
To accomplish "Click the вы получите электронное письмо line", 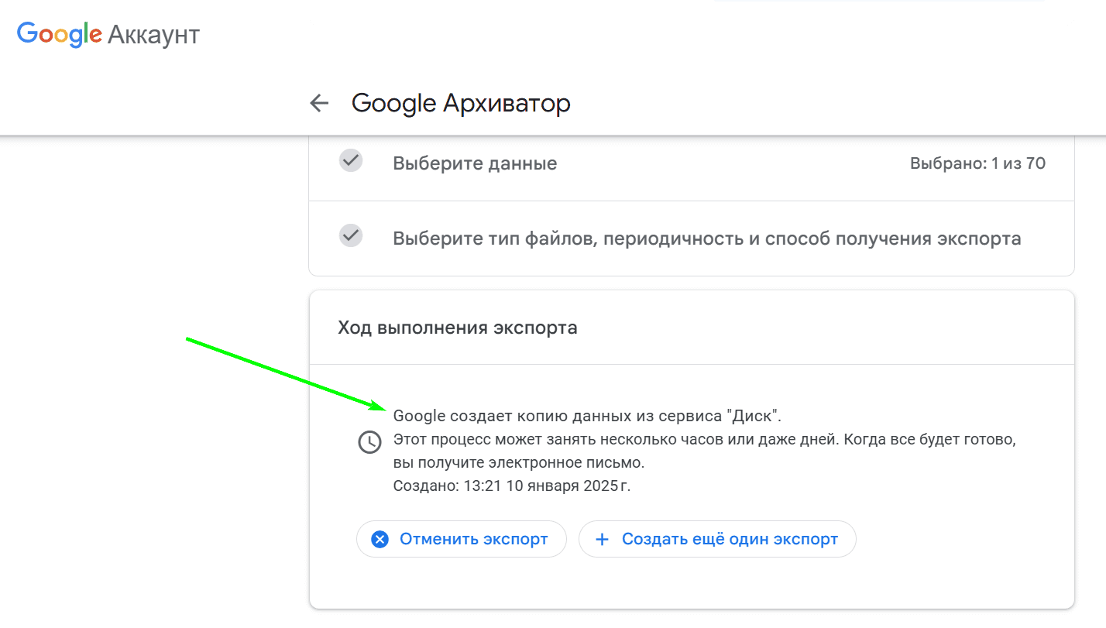I will tap(519, 463).
